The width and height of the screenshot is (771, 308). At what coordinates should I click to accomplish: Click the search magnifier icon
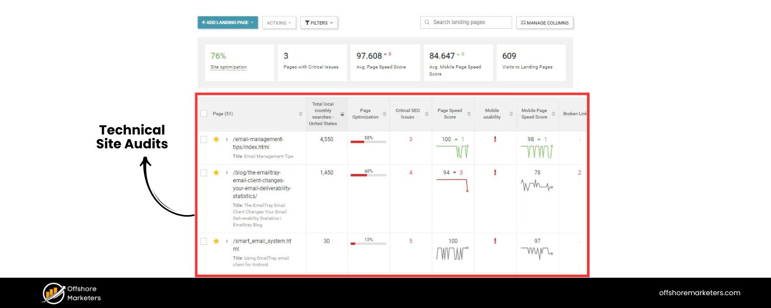click(x=427, y=22)
